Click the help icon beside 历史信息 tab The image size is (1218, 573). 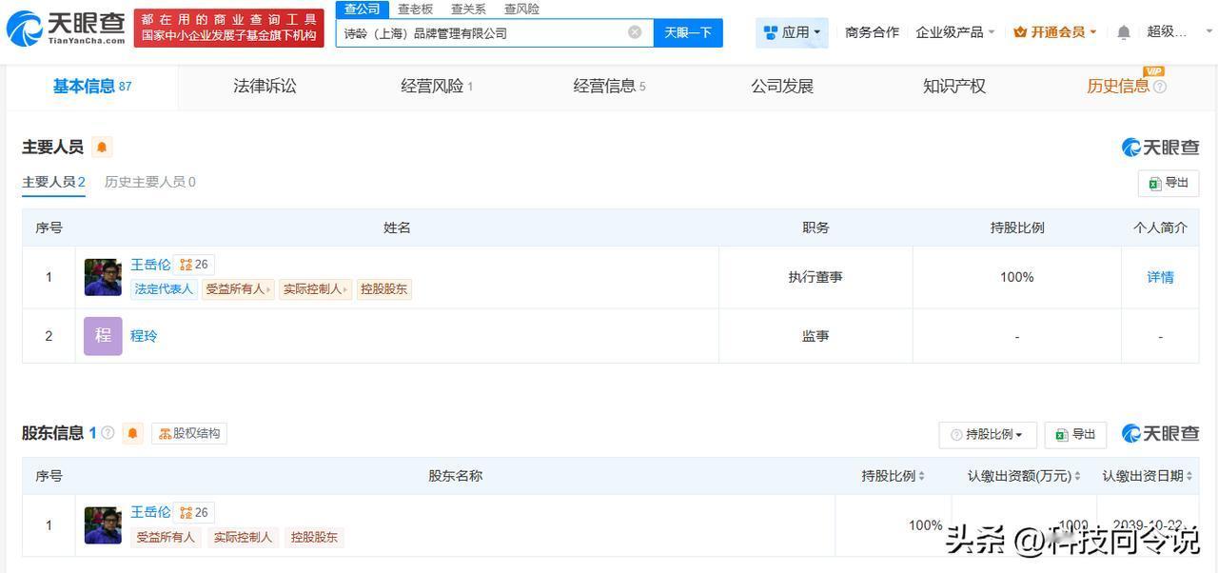point(1160,87)
